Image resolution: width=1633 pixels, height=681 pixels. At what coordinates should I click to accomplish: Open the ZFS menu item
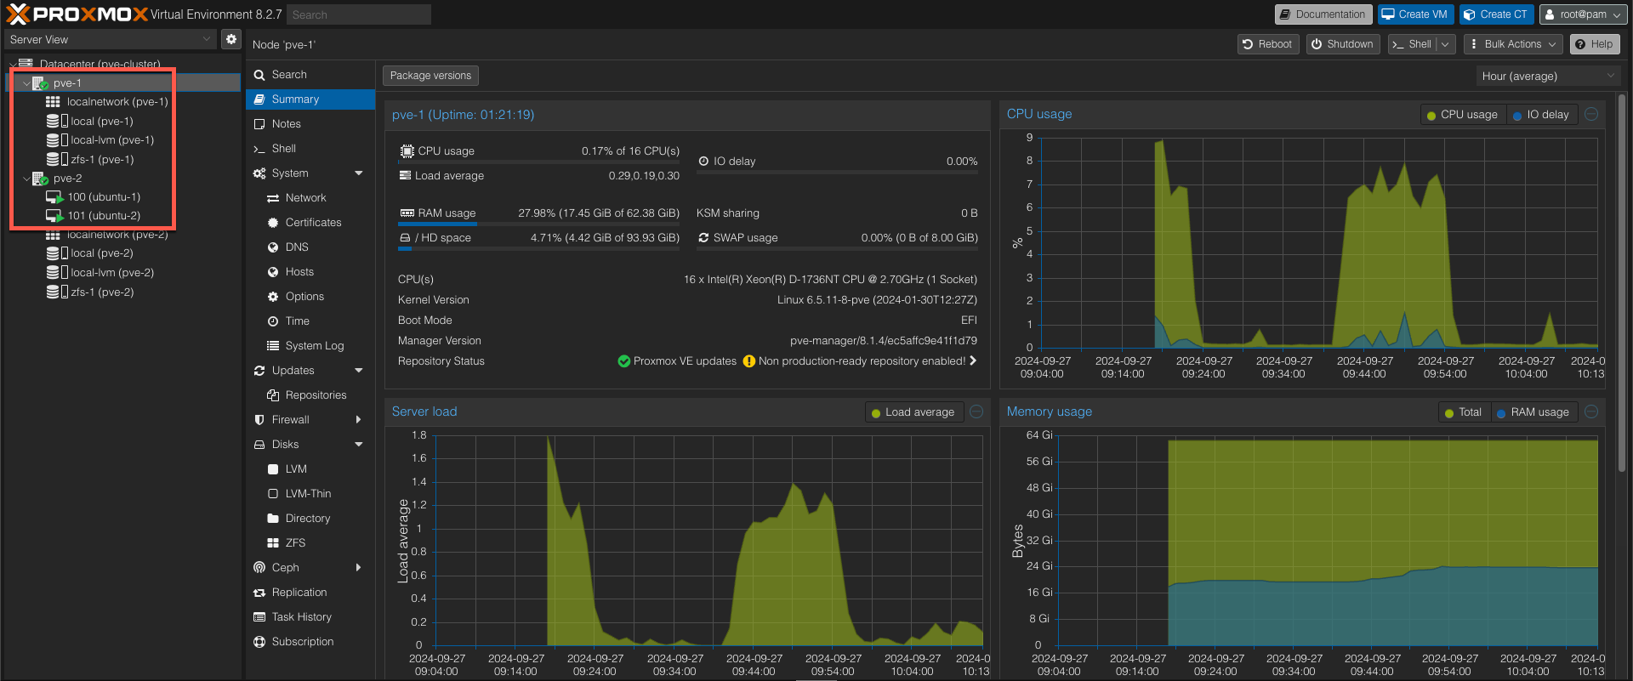click(x=310, y=543)
